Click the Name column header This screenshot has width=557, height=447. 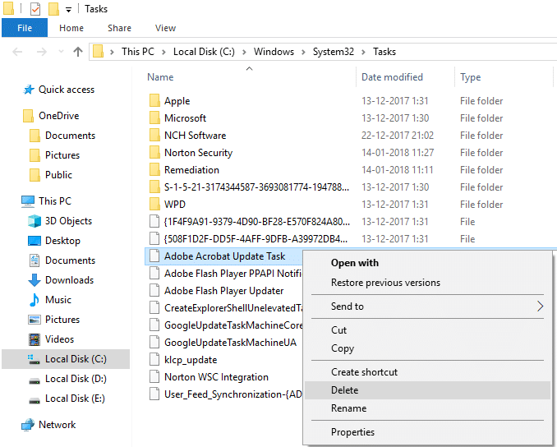coord(161,77)
